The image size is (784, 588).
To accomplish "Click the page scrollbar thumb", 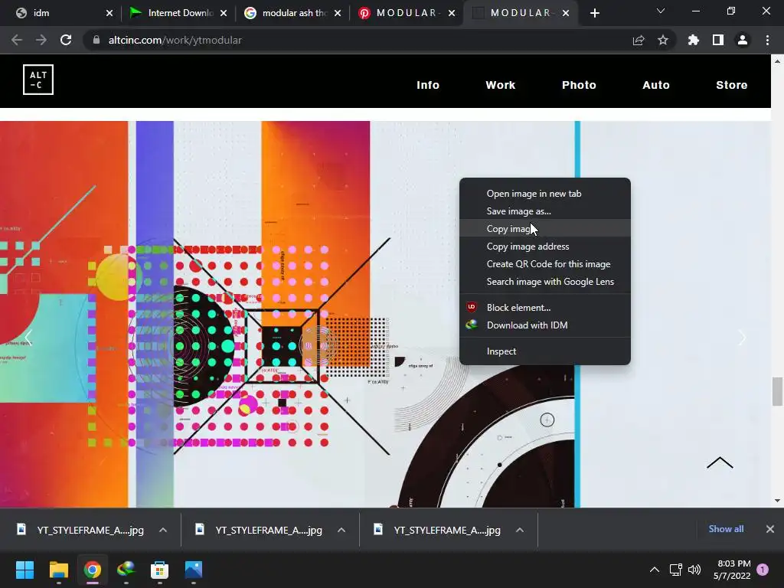I will (777, 391).
